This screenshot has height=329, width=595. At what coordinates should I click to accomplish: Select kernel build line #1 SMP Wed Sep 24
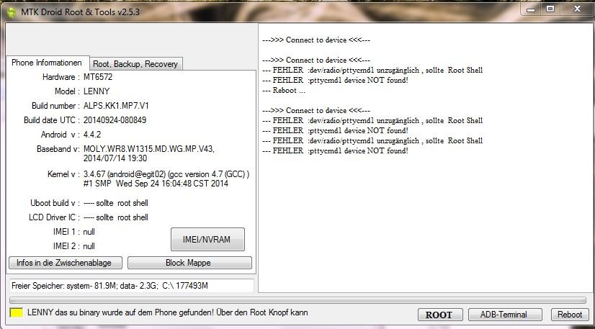[x=156, y=184]
